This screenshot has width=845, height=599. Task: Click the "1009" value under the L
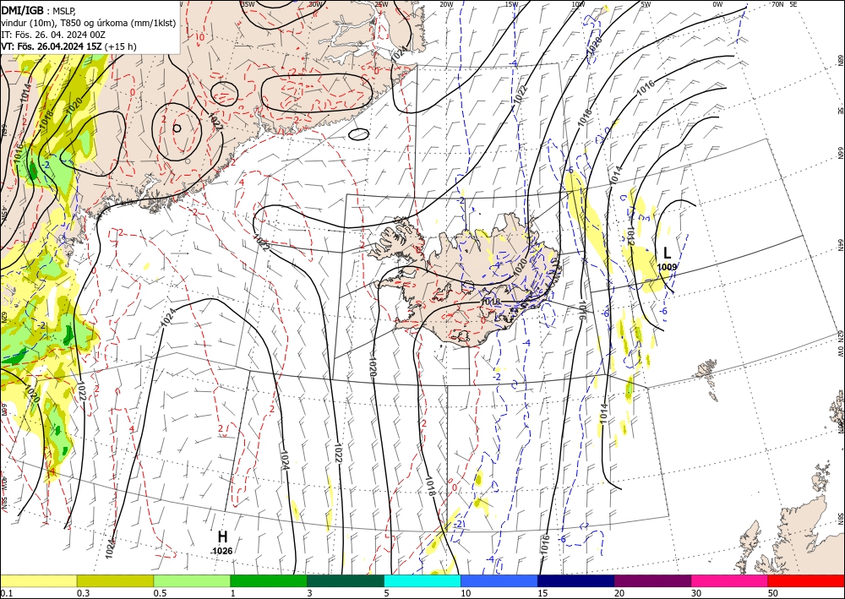pos(668,267)
